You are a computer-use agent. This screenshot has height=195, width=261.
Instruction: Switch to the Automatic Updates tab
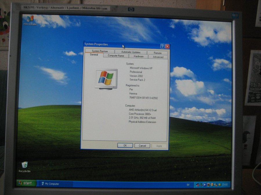tap(131, 52)
